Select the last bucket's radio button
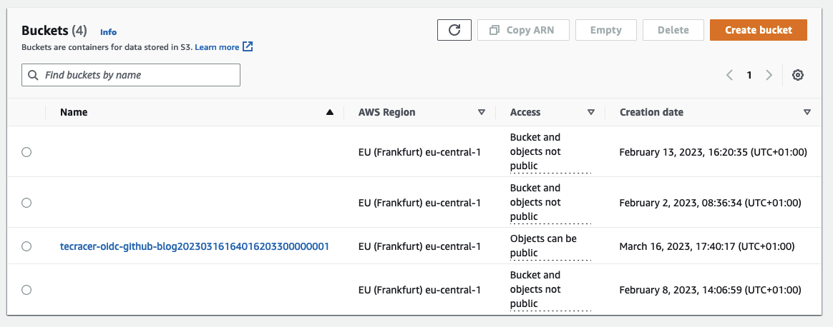The image size is (833, 327). [26, 290]
